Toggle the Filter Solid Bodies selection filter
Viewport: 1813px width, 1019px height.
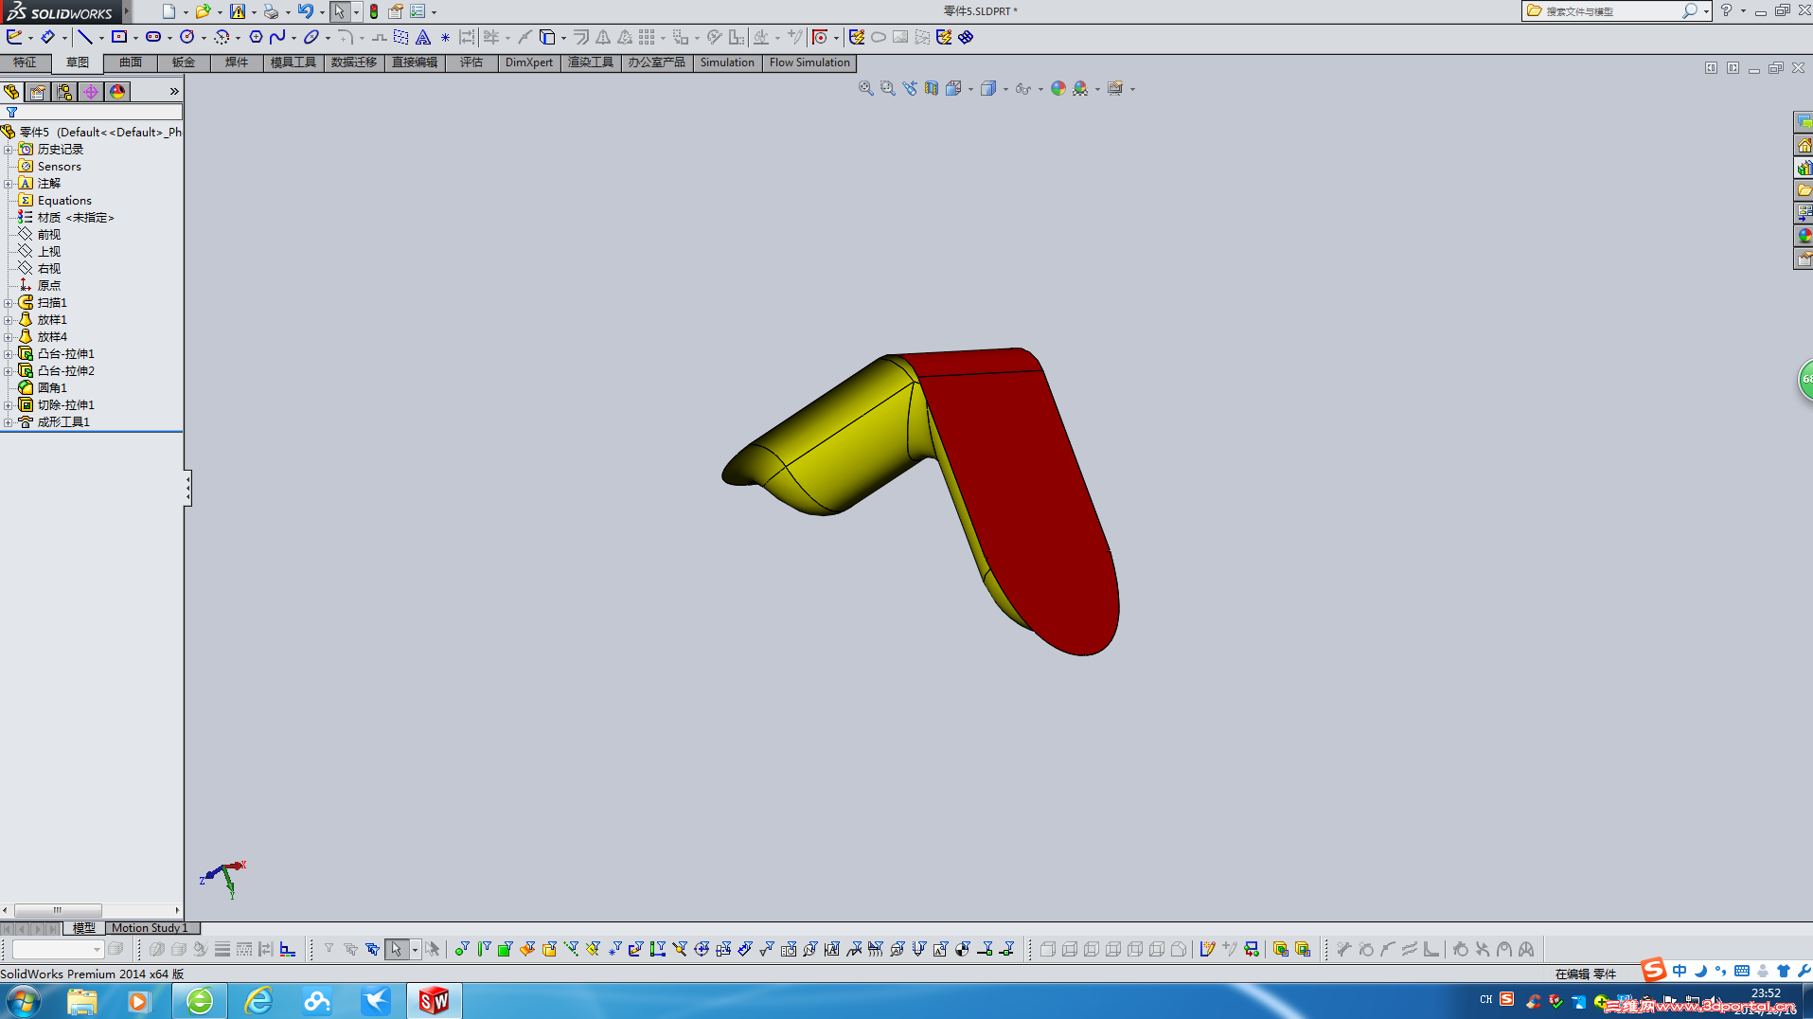pyautogui.click(x=549, y=949)
